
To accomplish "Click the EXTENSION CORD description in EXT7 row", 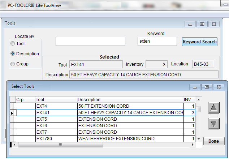I will (130, 132).
